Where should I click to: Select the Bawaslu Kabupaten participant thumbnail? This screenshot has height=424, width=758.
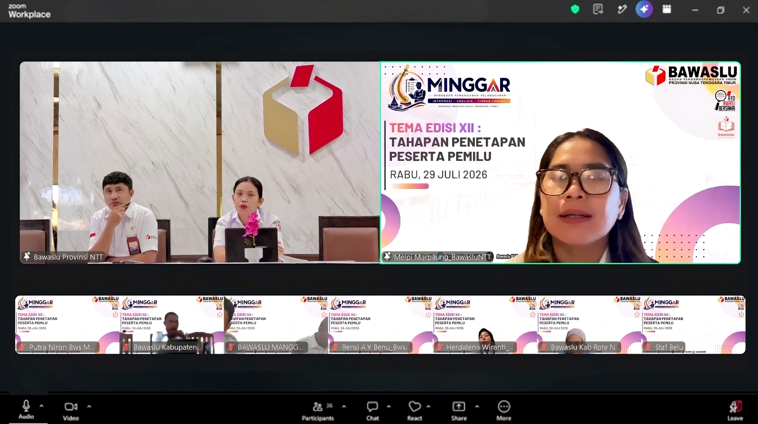point(172,324)
